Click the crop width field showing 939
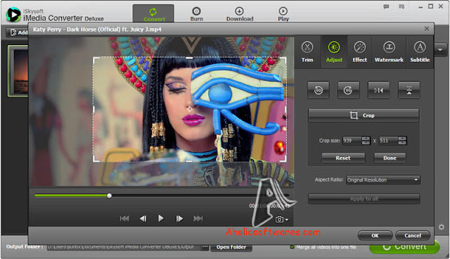 [x=352, y=141]
